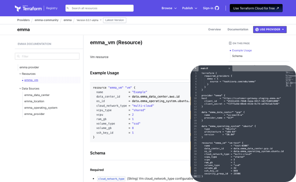Open emma_operating_system data source
296x182 pixels.
click(41, 108)
